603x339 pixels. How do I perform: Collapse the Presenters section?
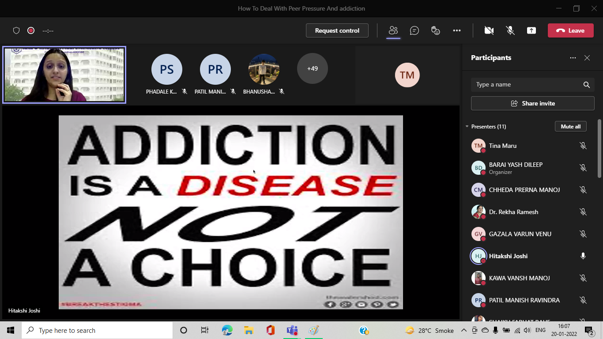pos(467,127)
